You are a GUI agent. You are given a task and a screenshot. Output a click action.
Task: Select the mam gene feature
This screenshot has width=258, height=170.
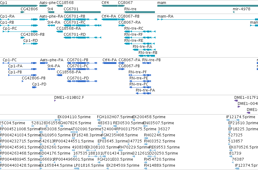point(208,6)
